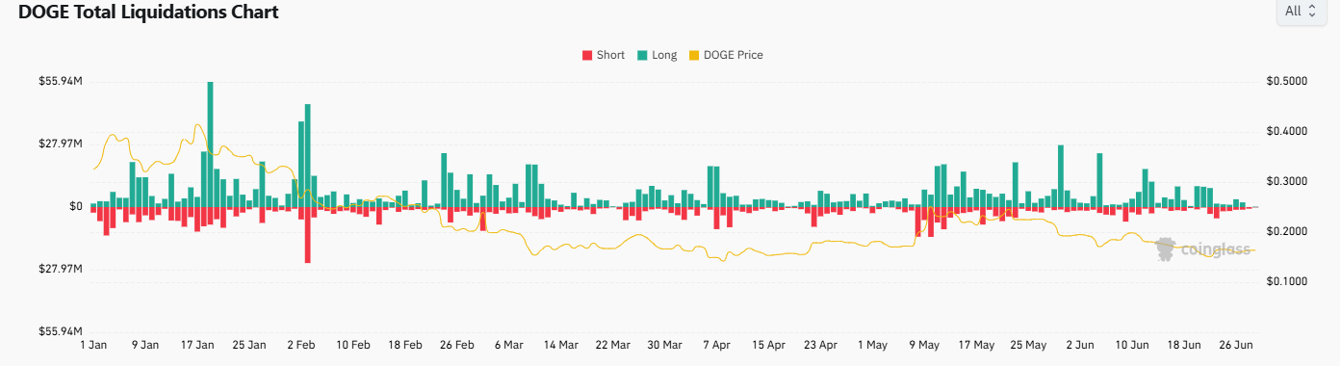1340x366 pixels.
Task: Click the $0.2000 price axis label
Action: pyautogui.click(x=1287, y=231)
